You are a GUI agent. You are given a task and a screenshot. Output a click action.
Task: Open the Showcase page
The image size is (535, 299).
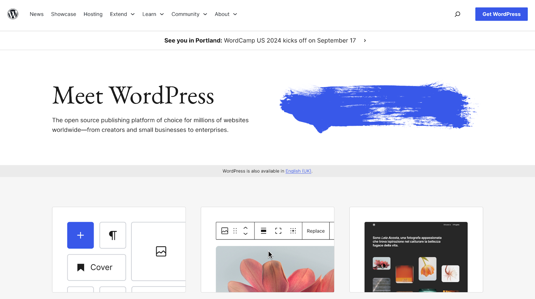click(64, 14)
